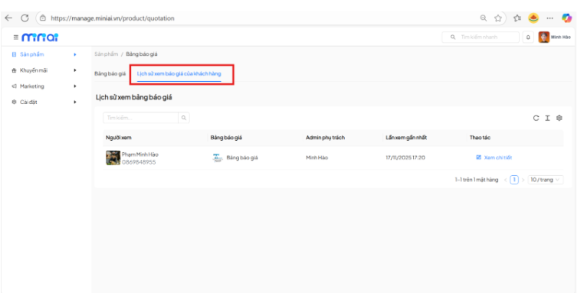This screenshot has height=293, width=584.
Task: Switch to the Bảng báo giá tab
Action: pyautogui.click(x=110, y=73)
